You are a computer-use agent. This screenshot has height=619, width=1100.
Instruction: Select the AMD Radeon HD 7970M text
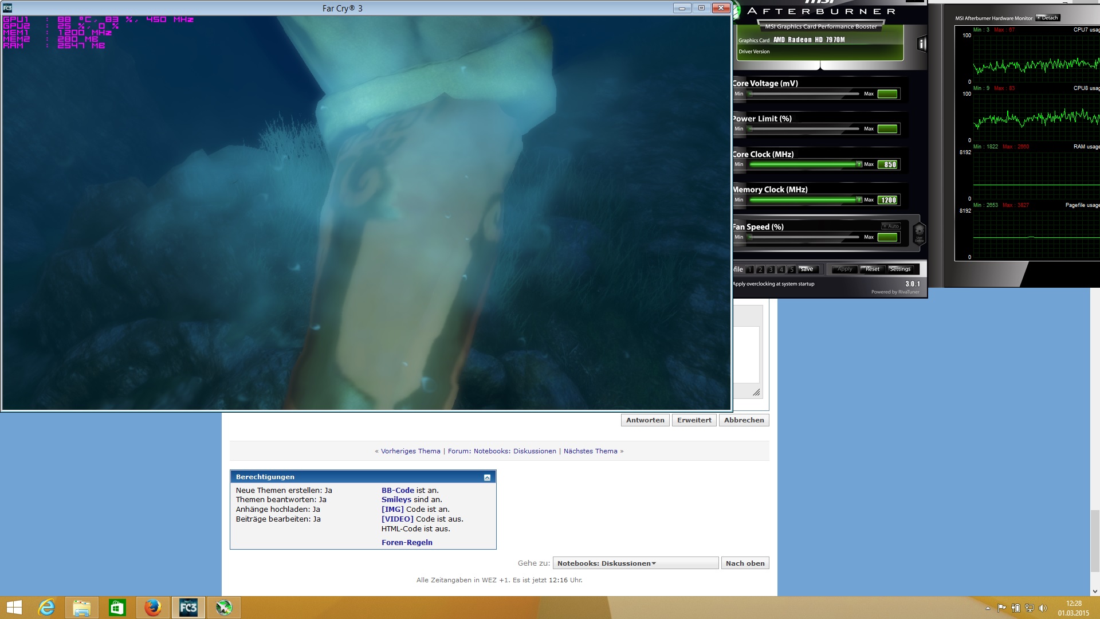(809, 40)
